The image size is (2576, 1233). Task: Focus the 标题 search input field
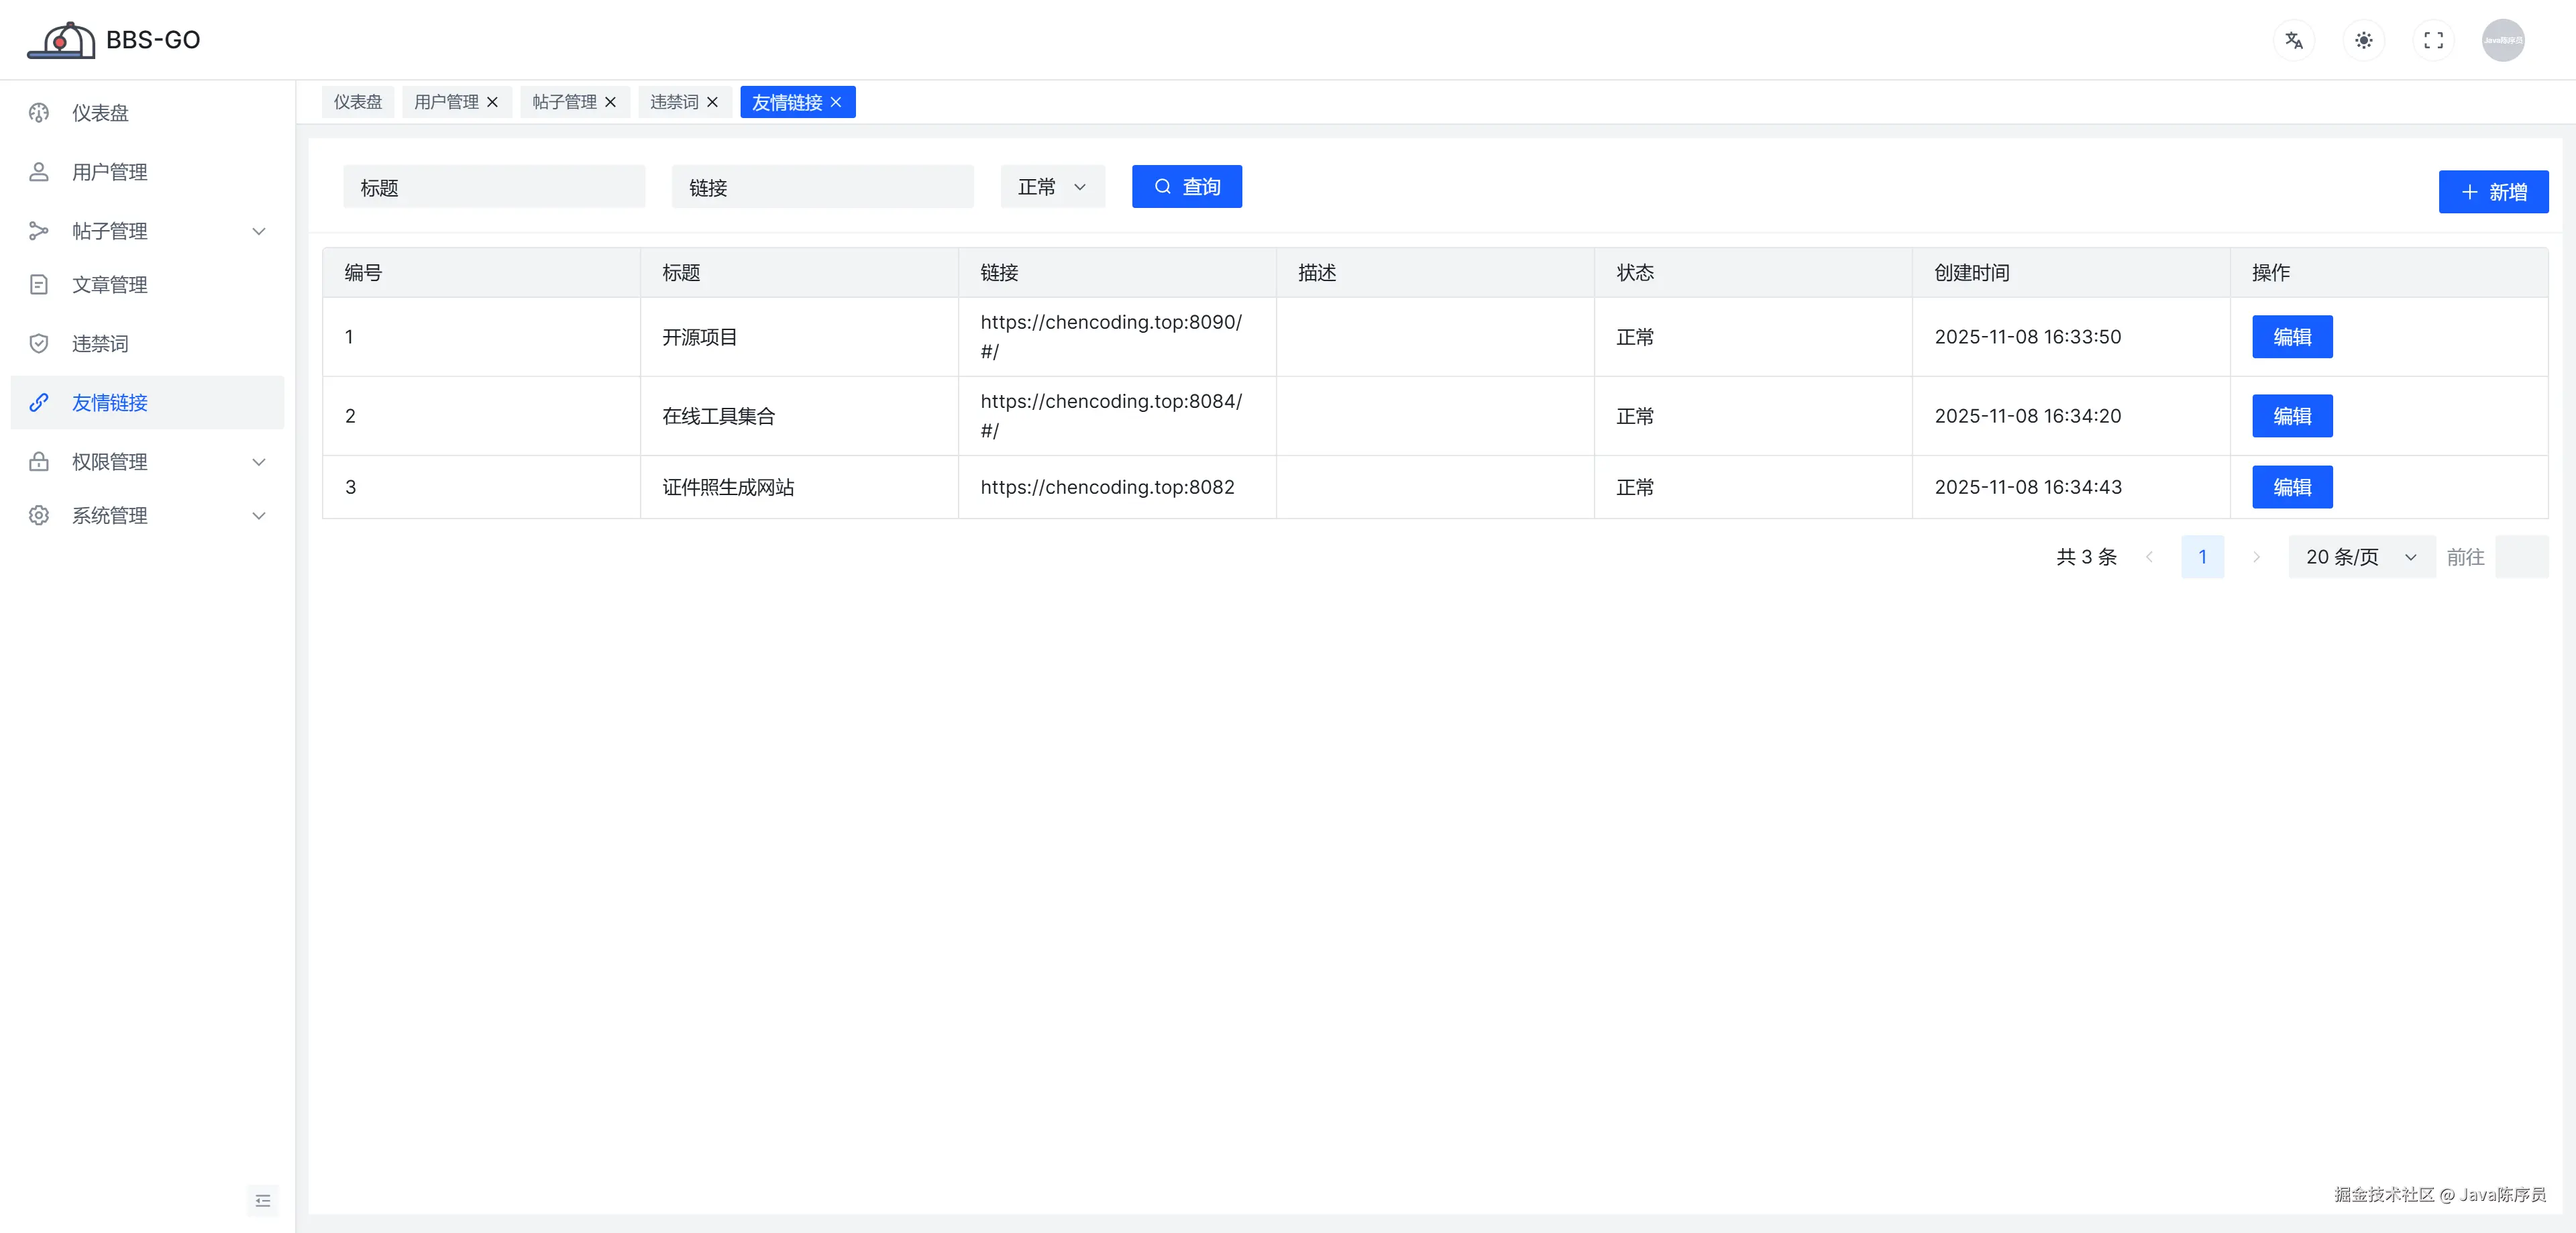494,188
